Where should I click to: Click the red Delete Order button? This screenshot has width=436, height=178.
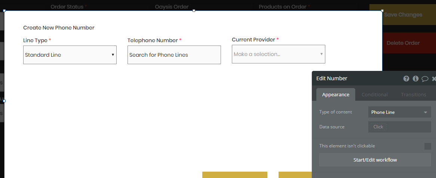pos(403,43)
